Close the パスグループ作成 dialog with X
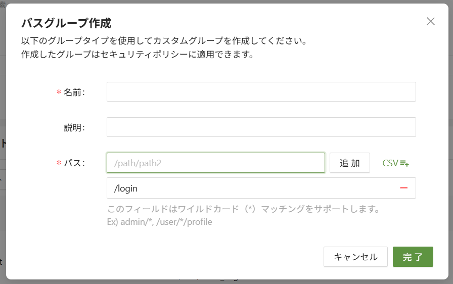The height and width of the screenshot is (284, 453). coord(430,21)
